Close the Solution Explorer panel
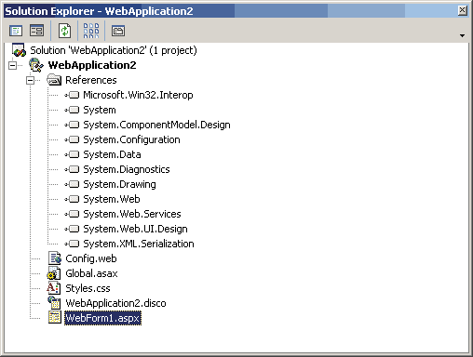 click(x=463, y=10)
